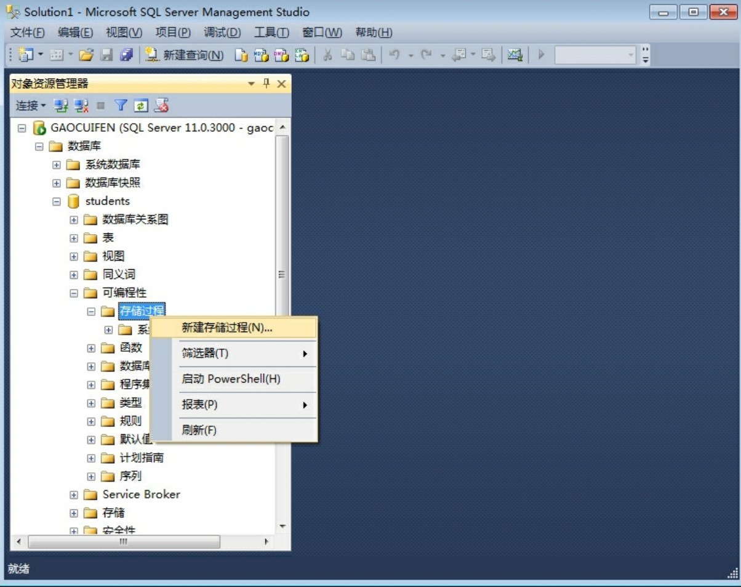This screenshot has width=741, height=587.
Task: Click the Object Explorer script/delete icon
Action: pyautogui.click(x=161, y=105)
